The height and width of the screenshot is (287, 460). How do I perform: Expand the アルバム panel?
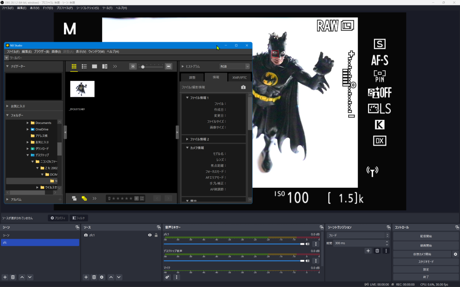pos(7,199)
